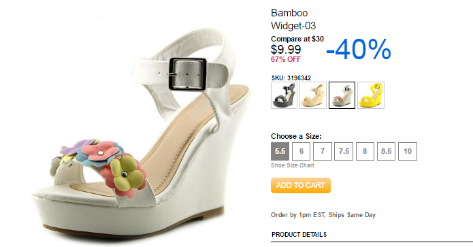Click the Bamboo Widget-03 product title
Screen dimensions: 473x247
pos(293,19)
